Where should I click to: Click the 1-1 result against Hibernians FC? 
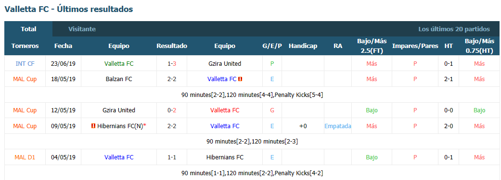172,157
